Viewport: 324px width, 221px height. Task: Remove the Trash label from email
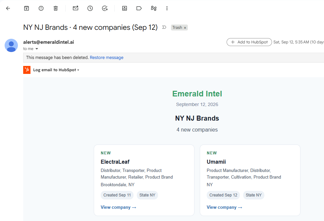[185, 28]
